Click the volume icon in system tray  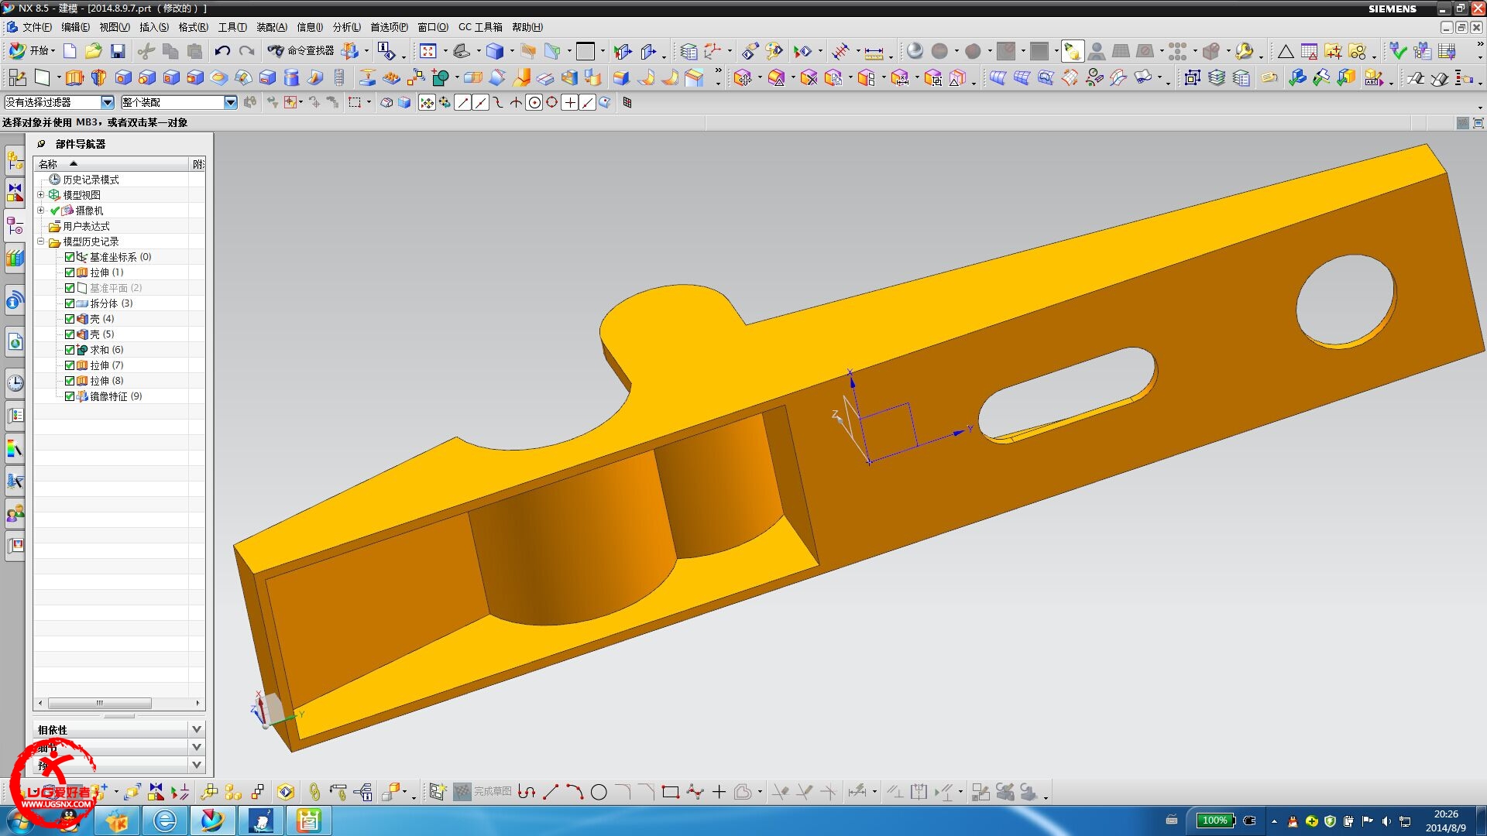click(x=1386, y=821)
